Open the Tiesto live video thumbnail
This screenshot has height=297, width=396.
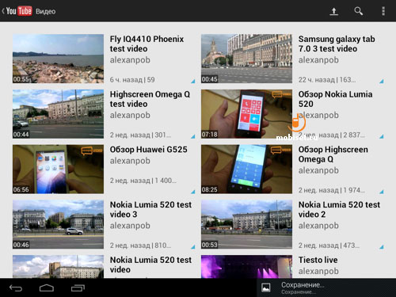(x=246, y=266)
